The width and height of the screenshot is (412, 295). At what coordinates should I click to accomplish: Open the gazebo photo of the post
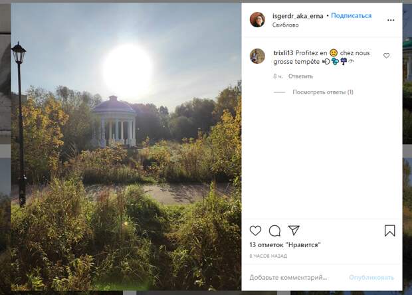(126, 147)
